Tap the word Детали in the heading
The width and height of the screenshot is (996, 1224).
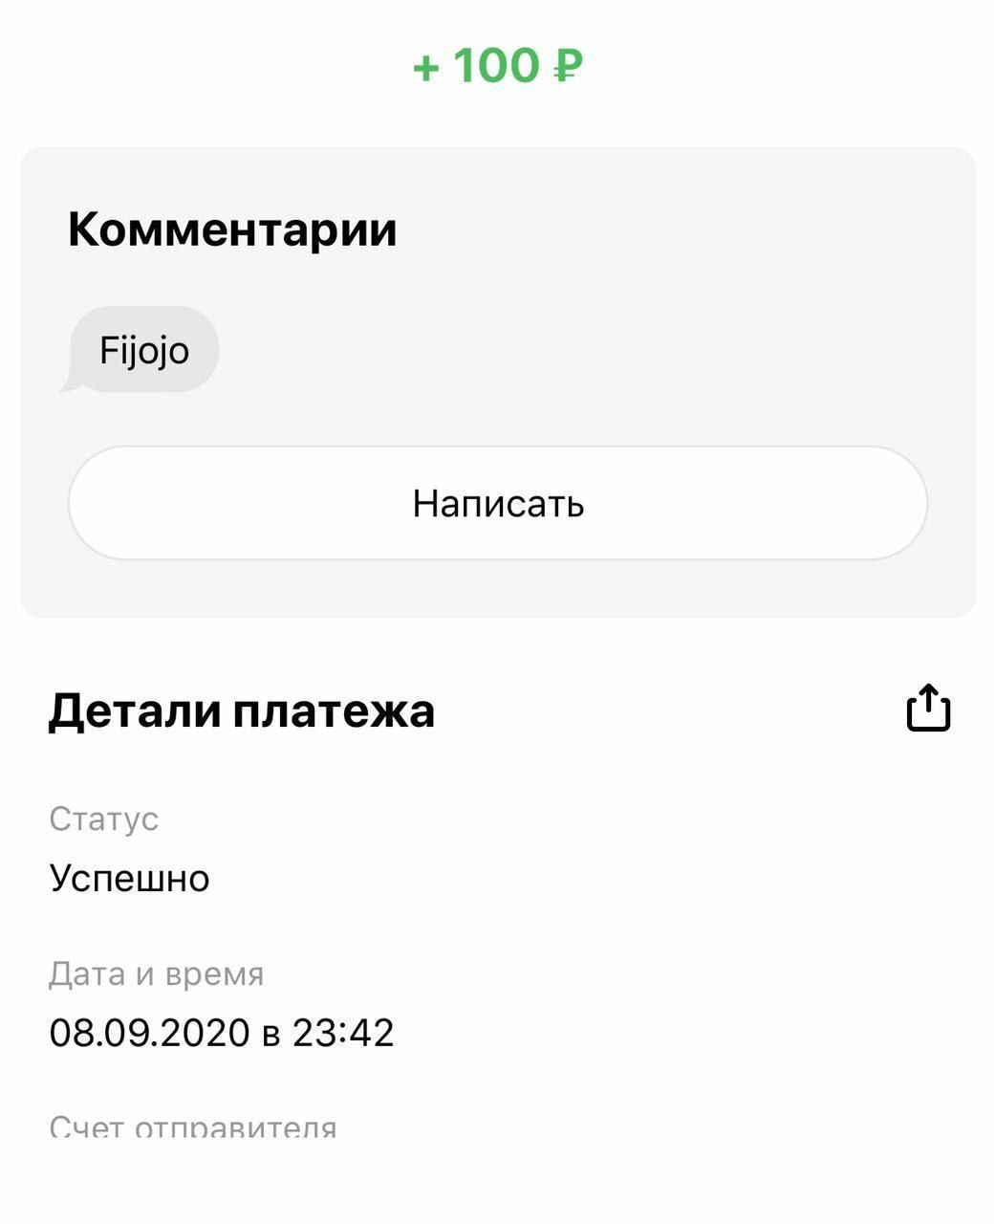pyautogui.click(x=134, y=710)
